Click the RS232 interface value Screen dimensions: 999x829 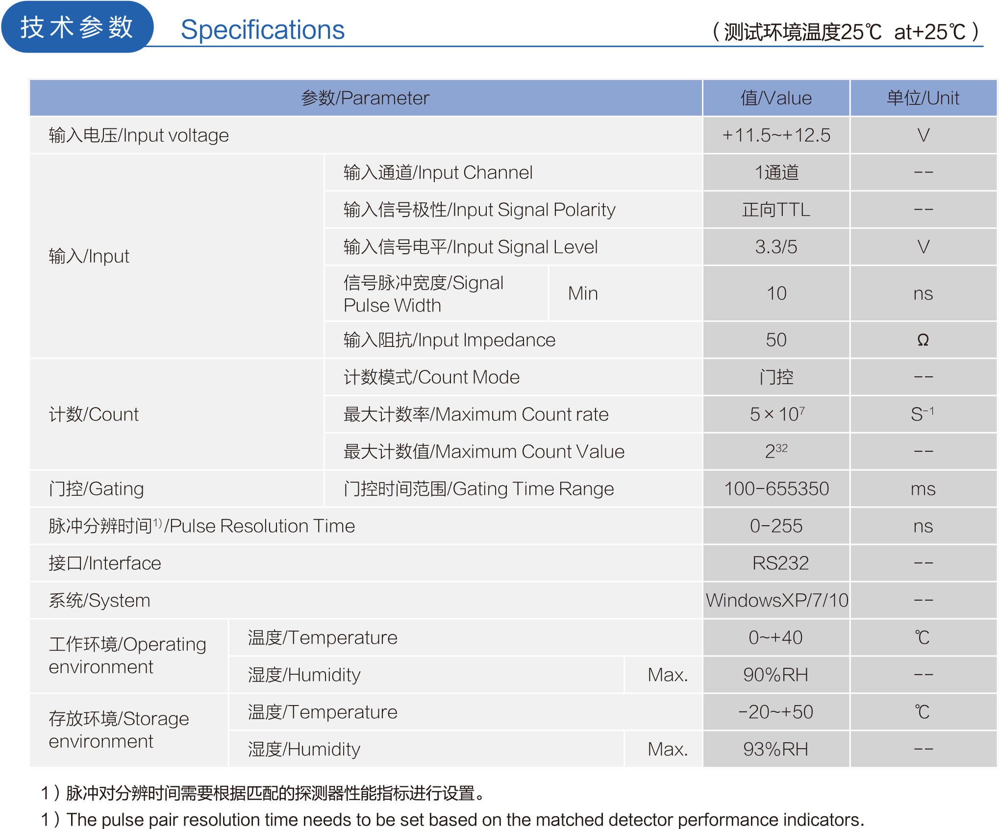[779, 563]
